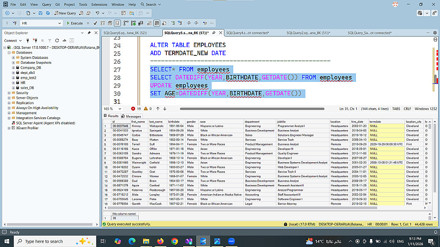
Task: Click the Parse checkmark icon in SQL toolbar
Action: pos(95,23)
